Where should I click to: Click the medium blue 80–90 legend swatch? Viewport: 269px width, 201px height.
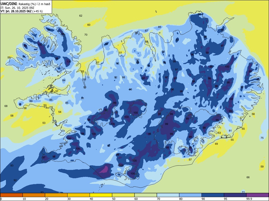click(x=190, y=195)
